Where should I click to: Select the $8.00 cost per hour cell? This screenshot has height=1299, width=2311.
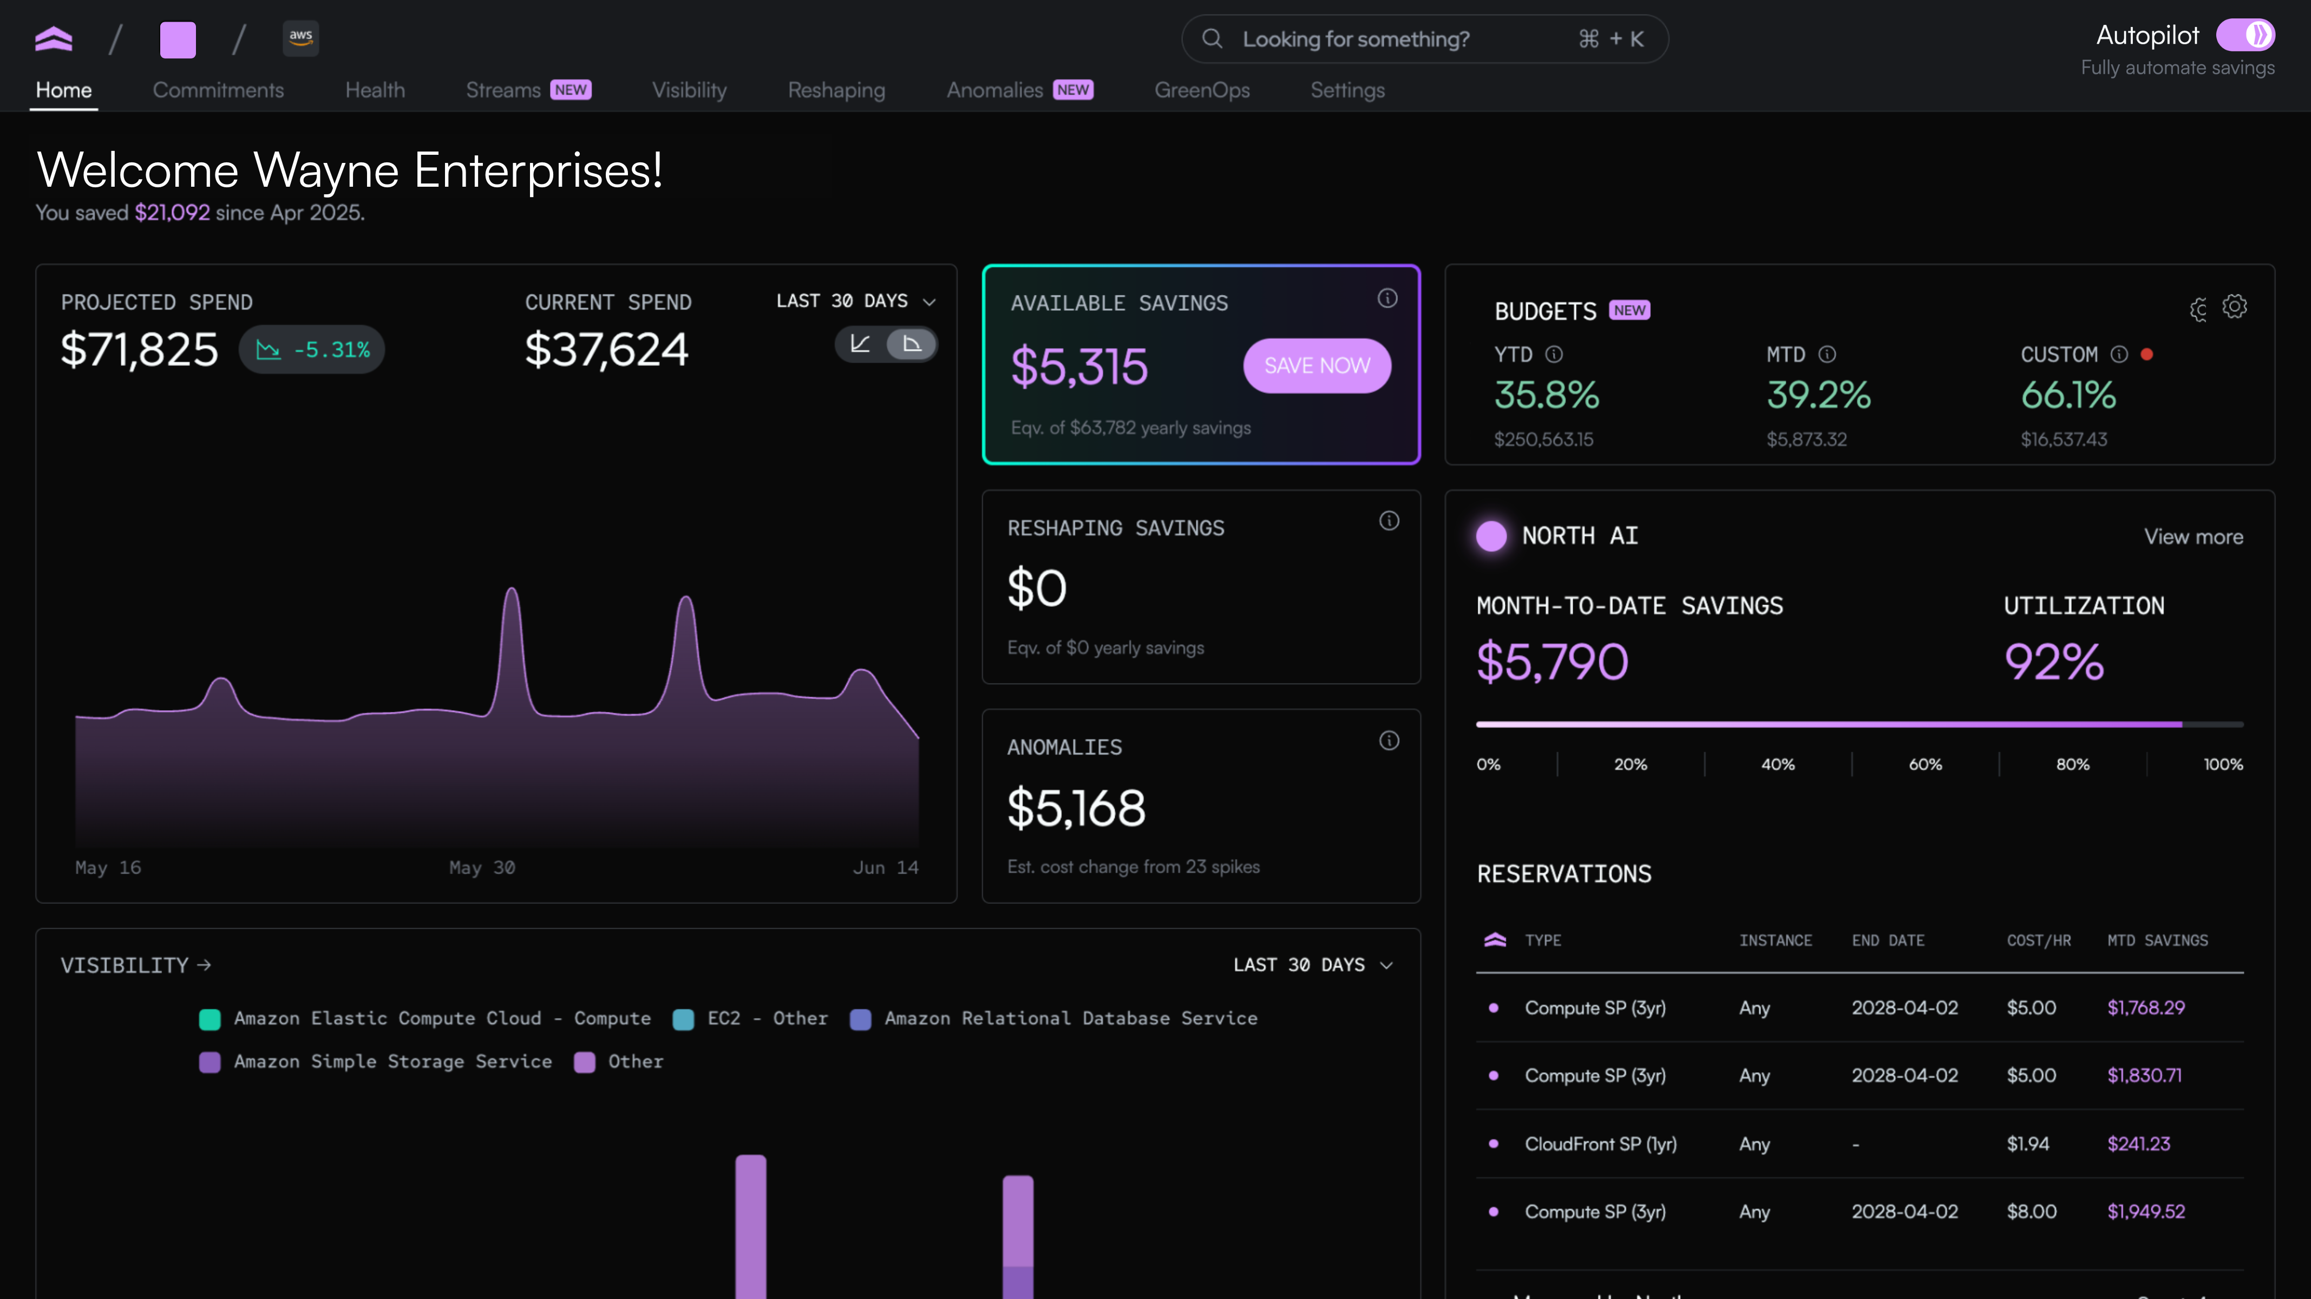[2031, 1212]
